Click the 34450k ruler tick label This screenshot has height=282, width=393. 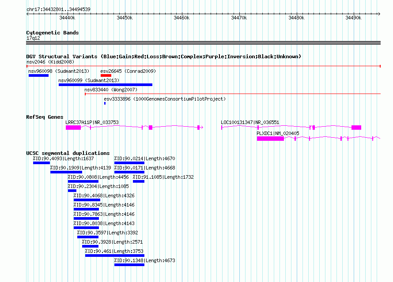pos(125,18)
